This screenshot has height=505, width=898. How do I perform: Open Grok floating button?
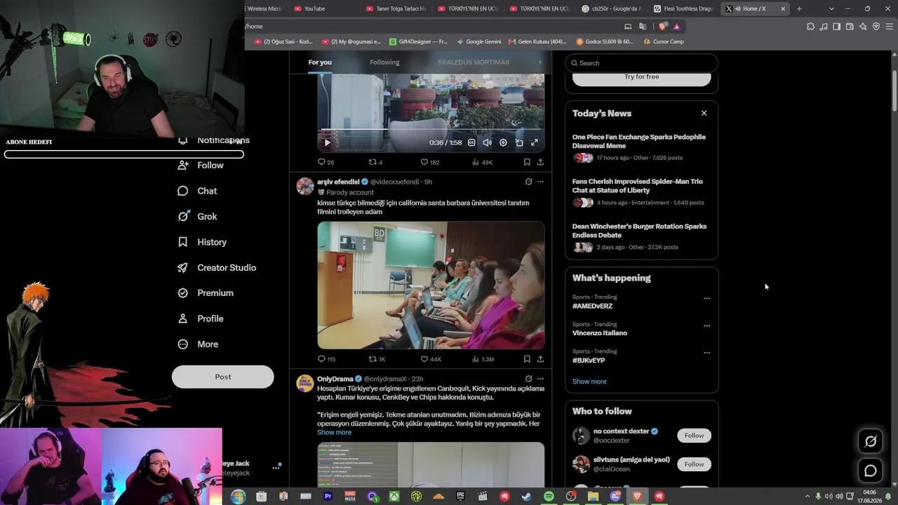pos(871,441)
